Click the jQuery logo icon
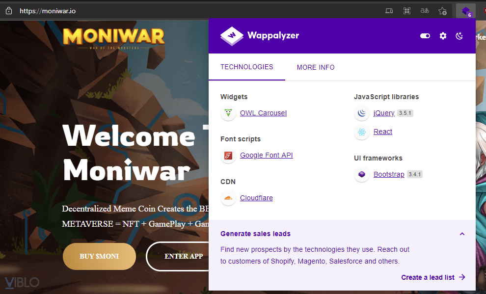This screenshot has height=294, width=486. click(x=362, y=113)
